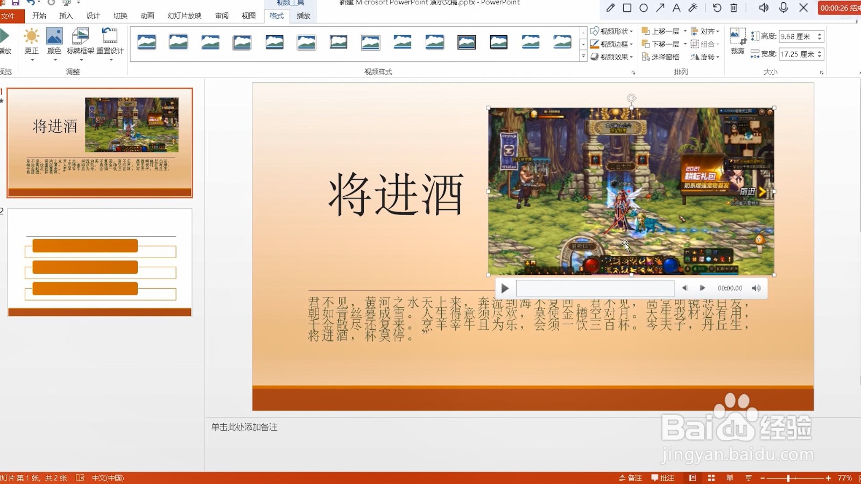Click the 宽度 width input field
Image resolution: width=861 pixels, height=484 pixels.
click(x=798, y=54)
